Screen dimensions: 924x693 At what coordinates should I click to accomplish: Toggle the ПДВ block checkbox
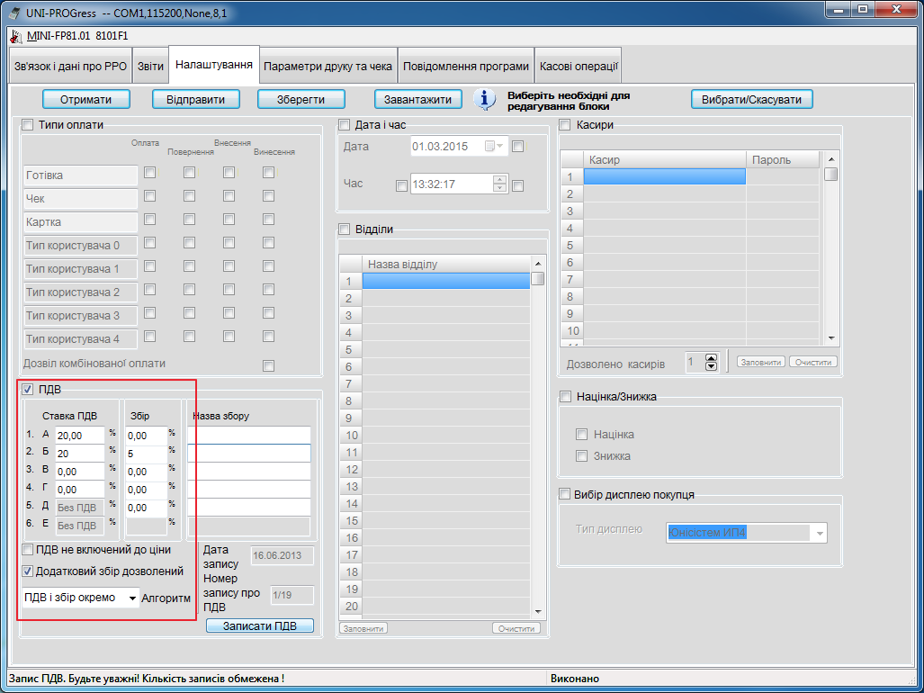pyautogui.click(x=27, y=389)
